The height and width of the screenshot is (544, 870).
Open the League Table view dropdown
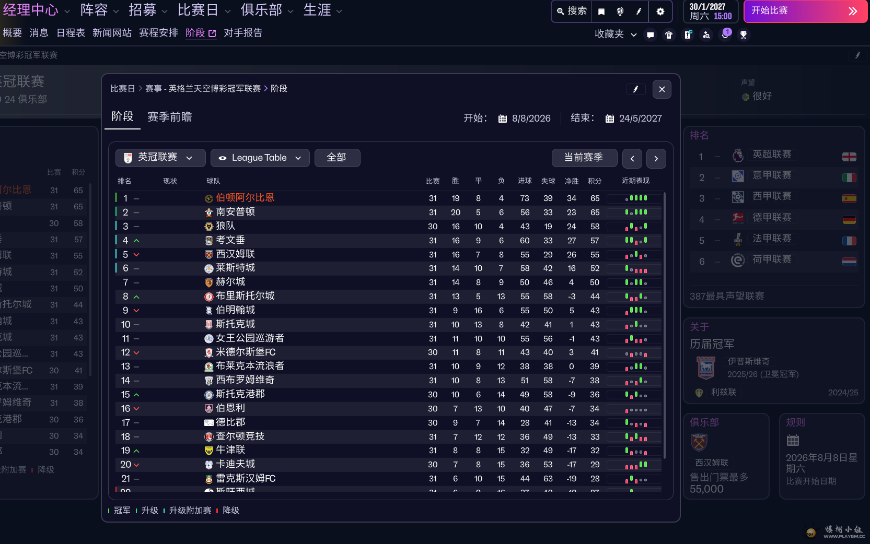260,158
